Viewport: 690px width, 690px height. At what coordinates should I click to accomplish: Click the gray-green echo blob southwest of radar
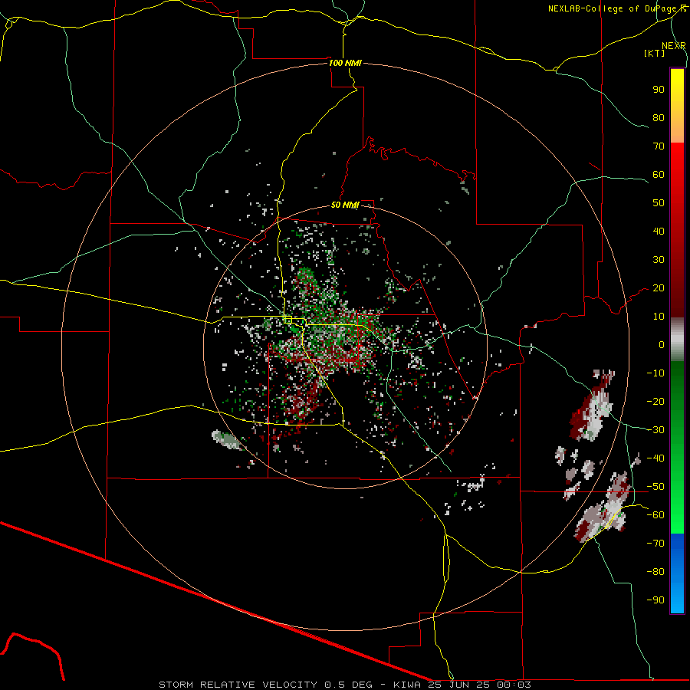(227, 439)
